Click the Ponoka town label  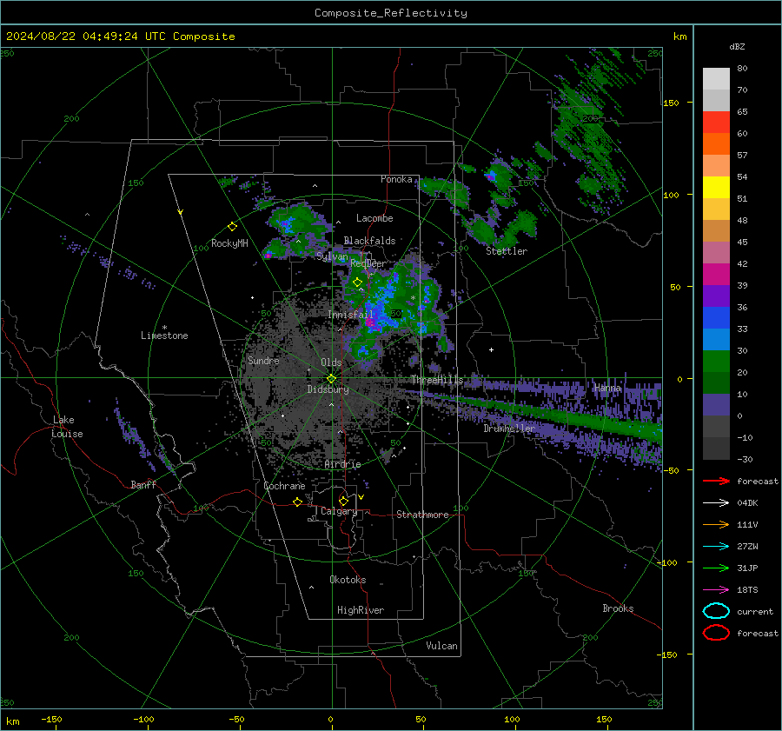click(x=396, y=179)
